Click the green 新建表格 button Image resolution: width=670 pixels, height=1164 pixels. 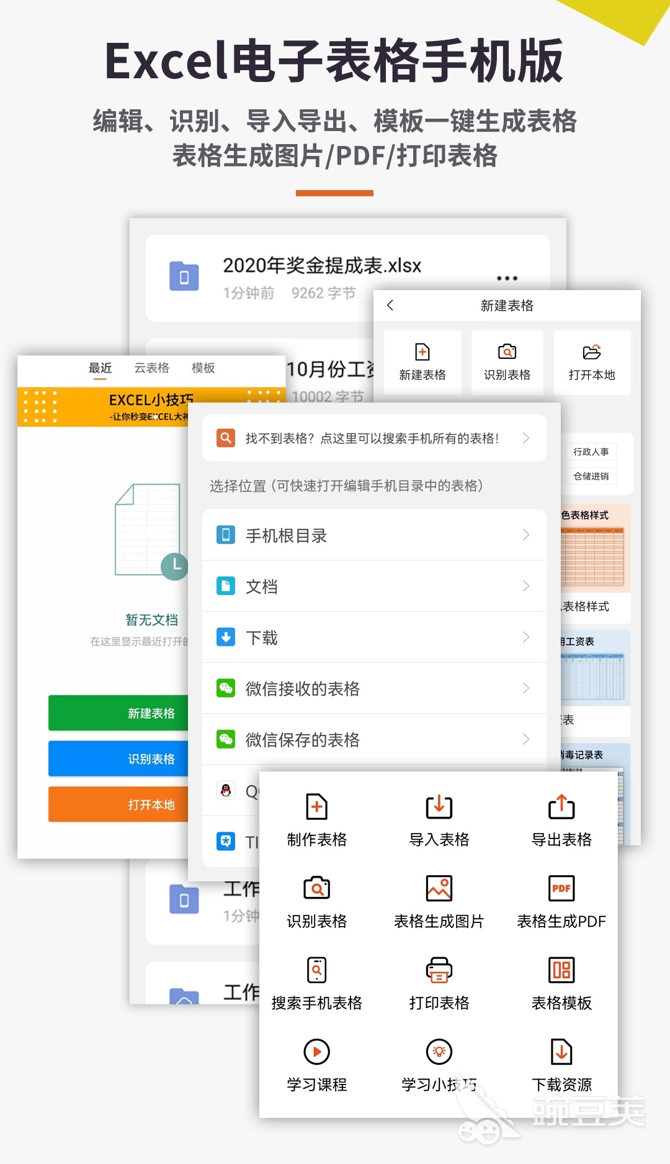(118, 713)
